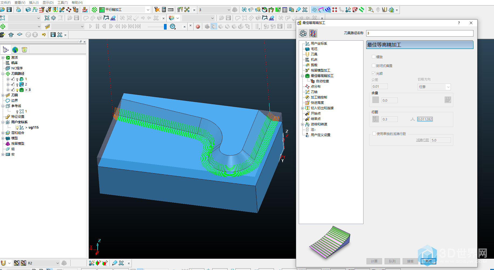Open the 文件(F) menu

click(5, 2)
